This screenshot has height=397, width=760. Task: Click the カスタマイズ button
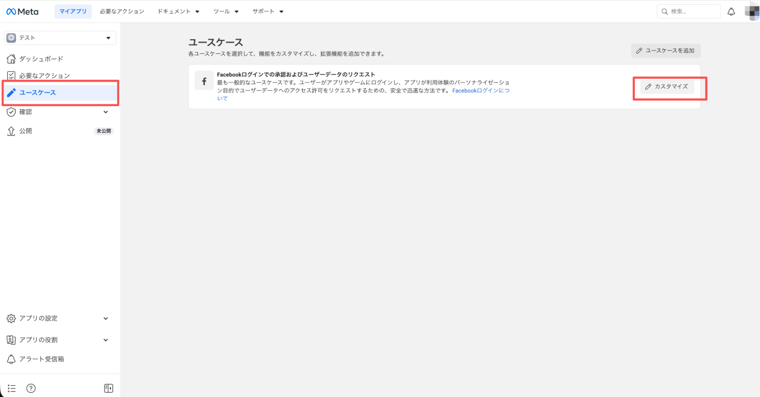click(x=667, y=87)
